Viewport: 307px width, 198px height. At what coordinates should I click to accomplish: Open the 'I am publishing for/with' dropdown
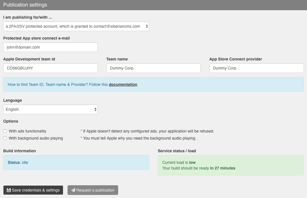[x=76, y=26]
